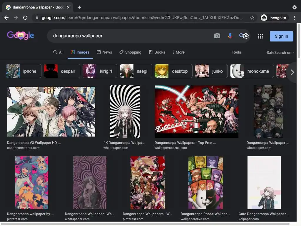This screenshot has height=226, width=301.
Task: Click into the danganronpa wallpaper search field
Action: [x=131, y=36]
